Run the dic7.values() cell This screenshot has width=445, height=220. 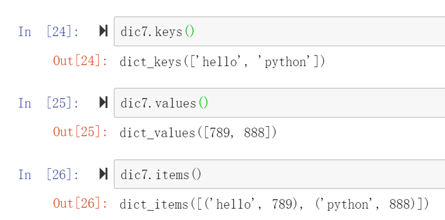click(x=103, y=102)
